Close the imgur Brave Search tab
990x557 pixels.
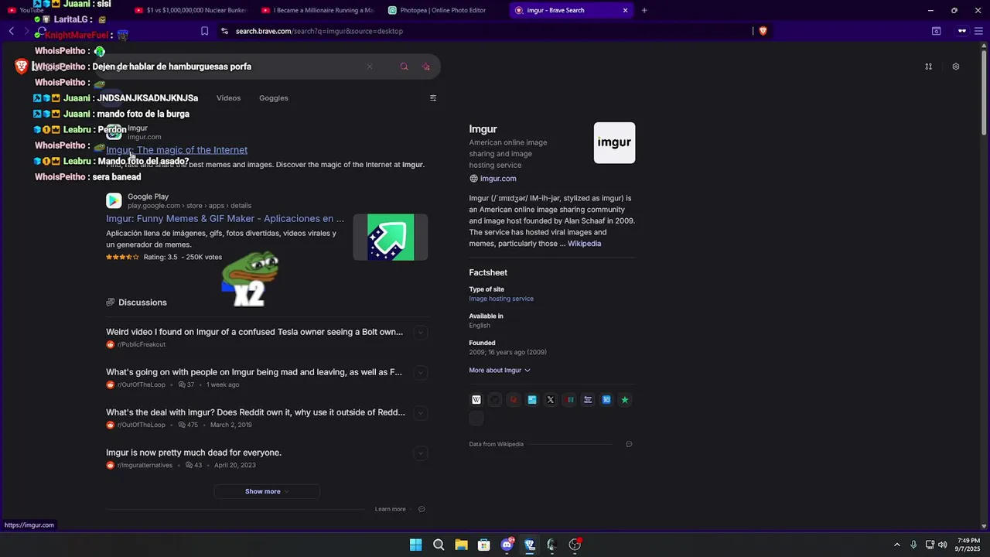tap(625, 10)
